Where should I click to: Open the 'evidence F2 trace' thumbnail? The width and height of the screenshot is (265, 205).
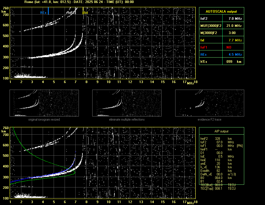pos(210,103)
